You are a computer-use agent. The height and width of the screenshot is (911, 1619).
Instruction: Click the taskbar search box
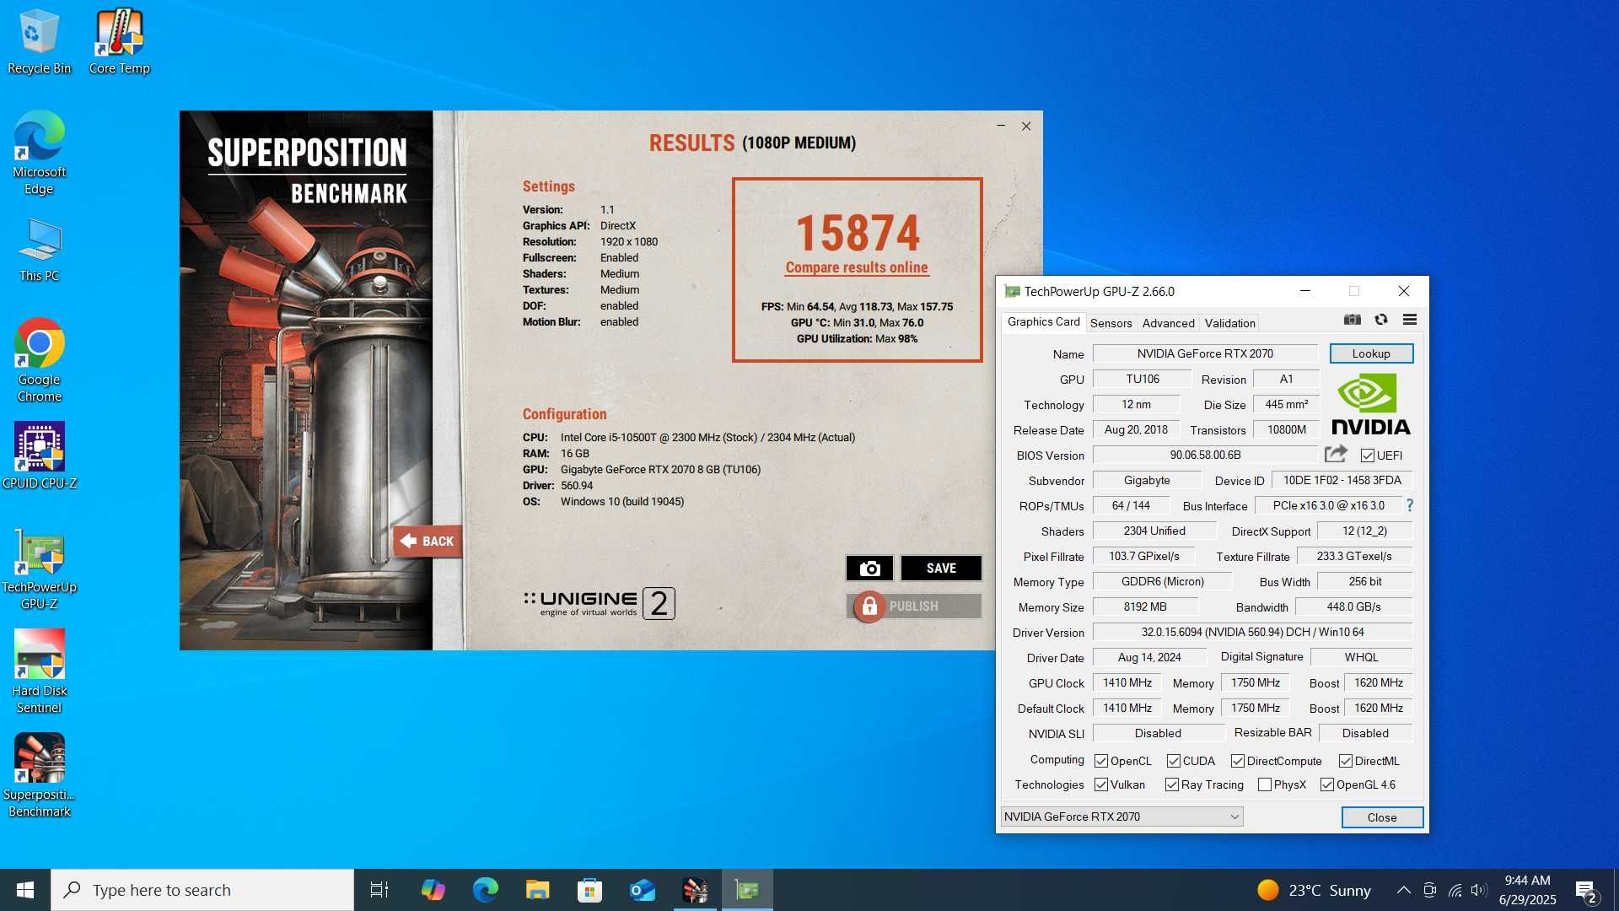point(202,890)
